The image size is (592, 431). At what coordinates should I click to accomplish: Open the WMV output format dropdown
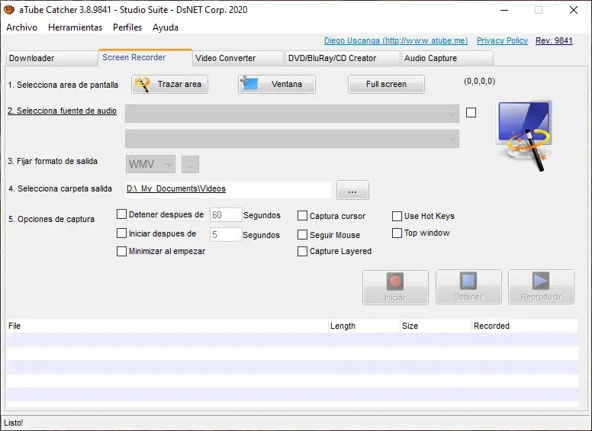(150, 164)
